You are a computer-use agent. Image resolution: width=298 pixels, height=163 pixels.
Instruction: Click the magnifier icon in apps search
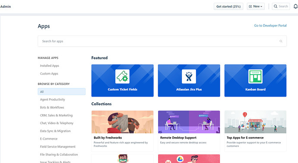[x=281, y=41]
